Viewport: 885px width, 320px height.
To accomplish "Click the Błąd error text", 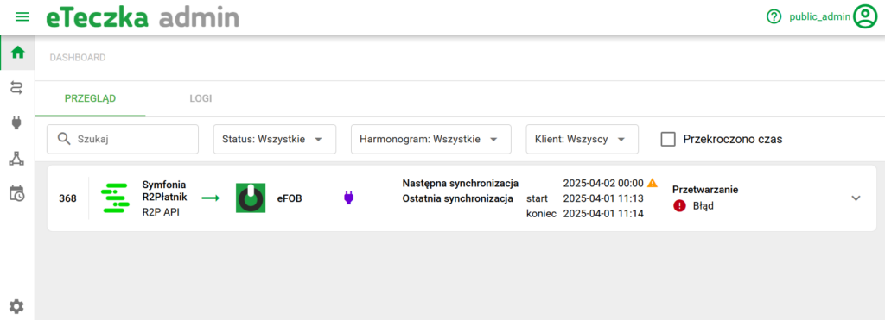I will pyautogui.click(x=704, y=205).
